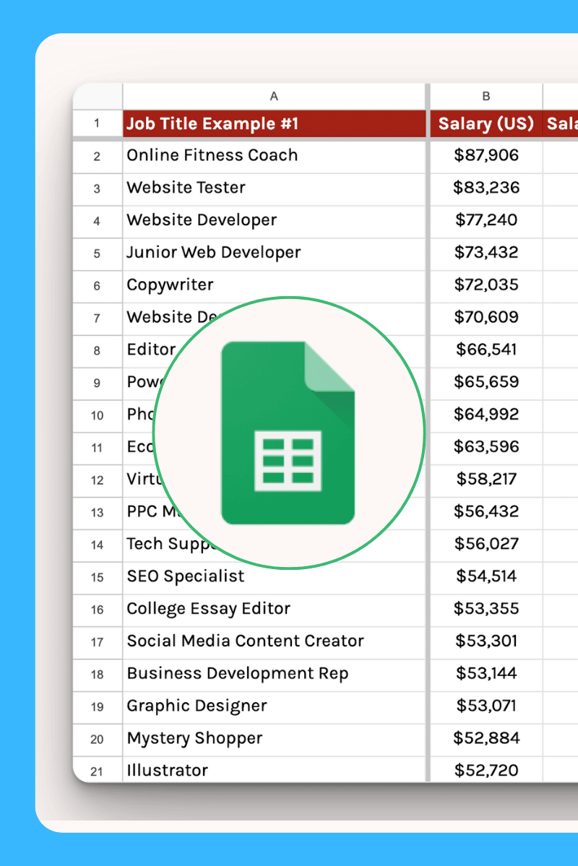Click the select-all corner box
Viewport: 578px width, 866px height.
[x=98, y=96]
